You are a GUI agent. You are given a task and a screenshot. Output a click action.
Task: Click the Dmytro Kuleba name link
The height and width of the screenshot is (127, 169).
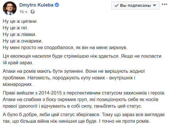(x=36, y=5)
